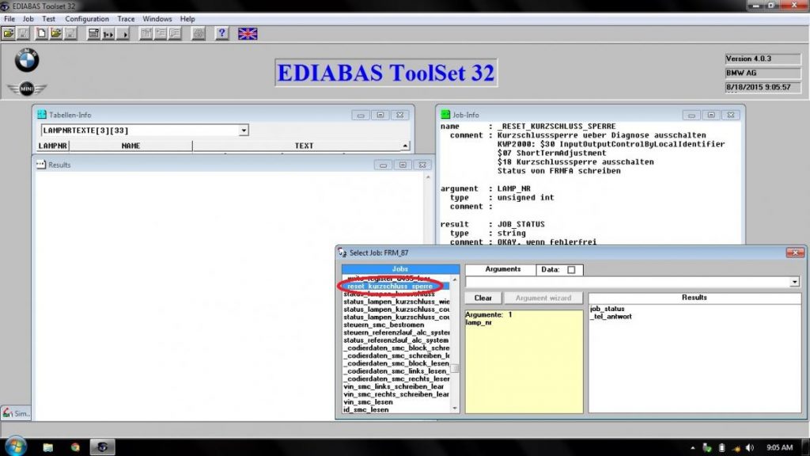Select job _codierdaten_smc_rechts_lesen
This screenshot has width=810, height=456.
tap(396, 379)
